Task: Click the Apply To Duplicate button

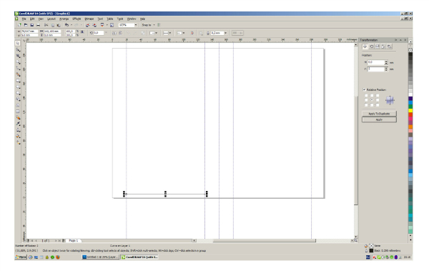Action: point(379,114)
